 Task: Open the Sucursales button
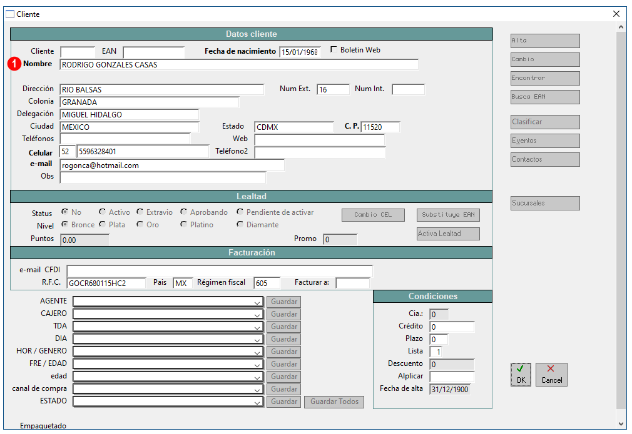[x=545, y=203]
